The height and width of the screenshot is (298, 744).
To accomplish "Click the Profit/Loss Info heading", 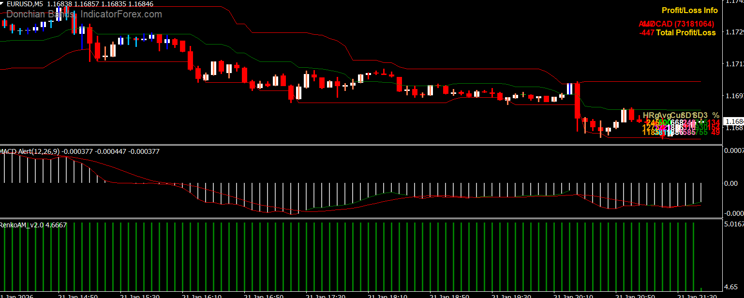I will 689,10.
